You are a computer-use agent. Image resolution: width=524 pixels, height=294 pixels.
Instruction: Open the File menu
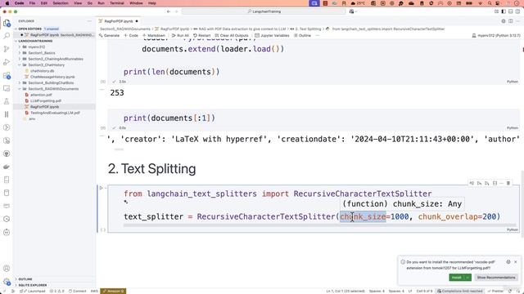(32, 3)
